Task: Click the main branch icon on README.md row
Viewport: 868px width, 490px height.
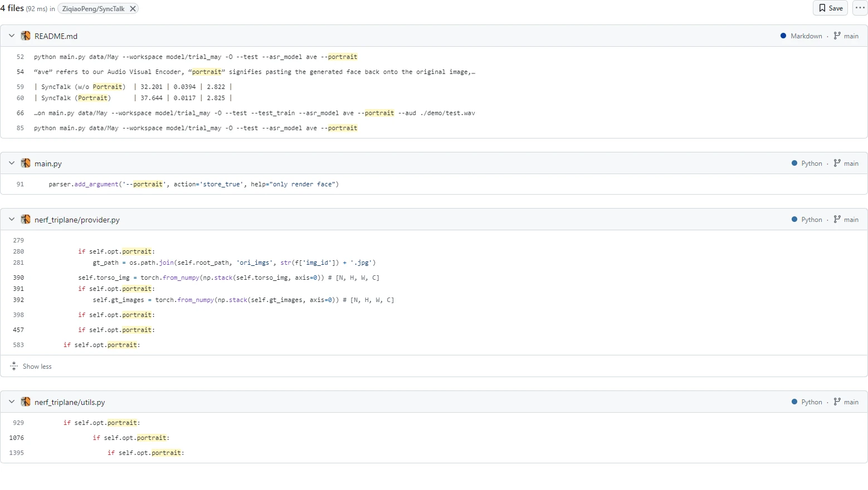Action: pos(837,36)
